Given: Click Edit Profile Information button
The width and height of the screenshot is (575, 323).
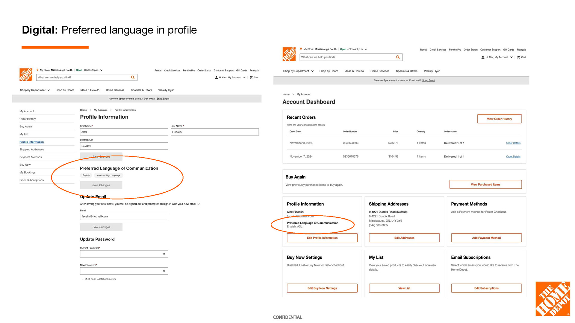Looking at the screenshot, I should (322, 238).
